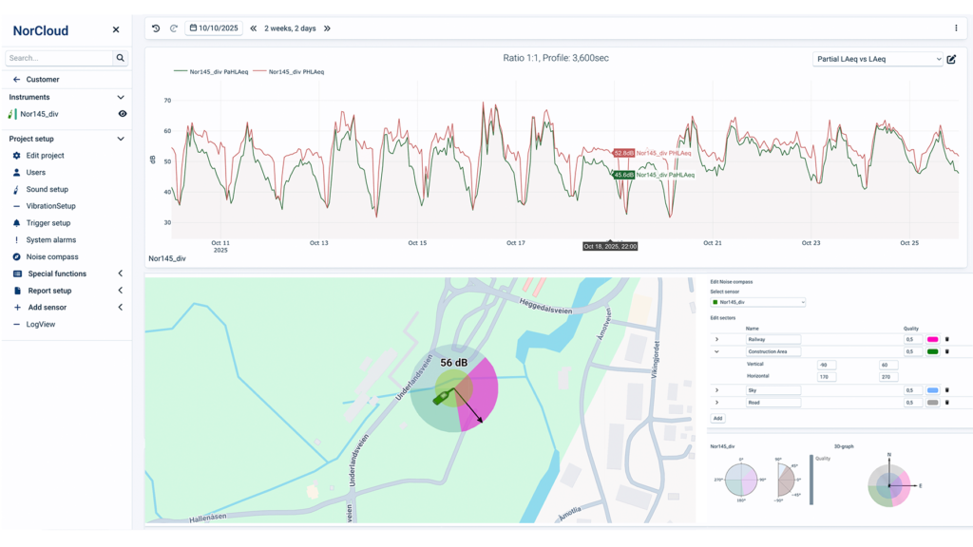Image resolution: width=973 pixels, height=547 pixels.
Task: Toggle Nor145_div PHLAeq legend series
Action: 298,72
